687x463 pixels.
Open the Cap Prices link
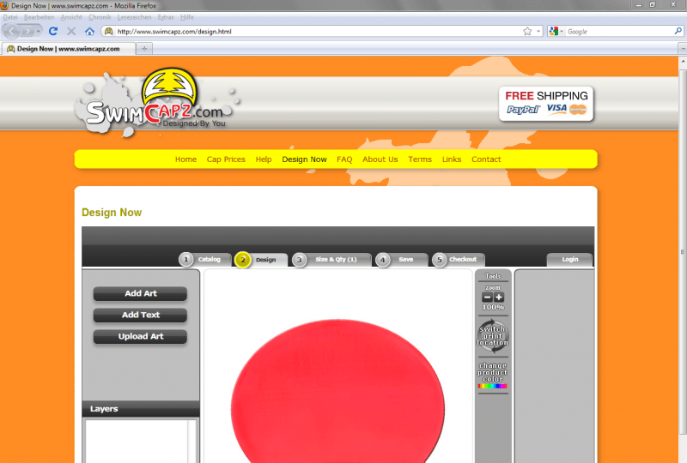[226, 159]
